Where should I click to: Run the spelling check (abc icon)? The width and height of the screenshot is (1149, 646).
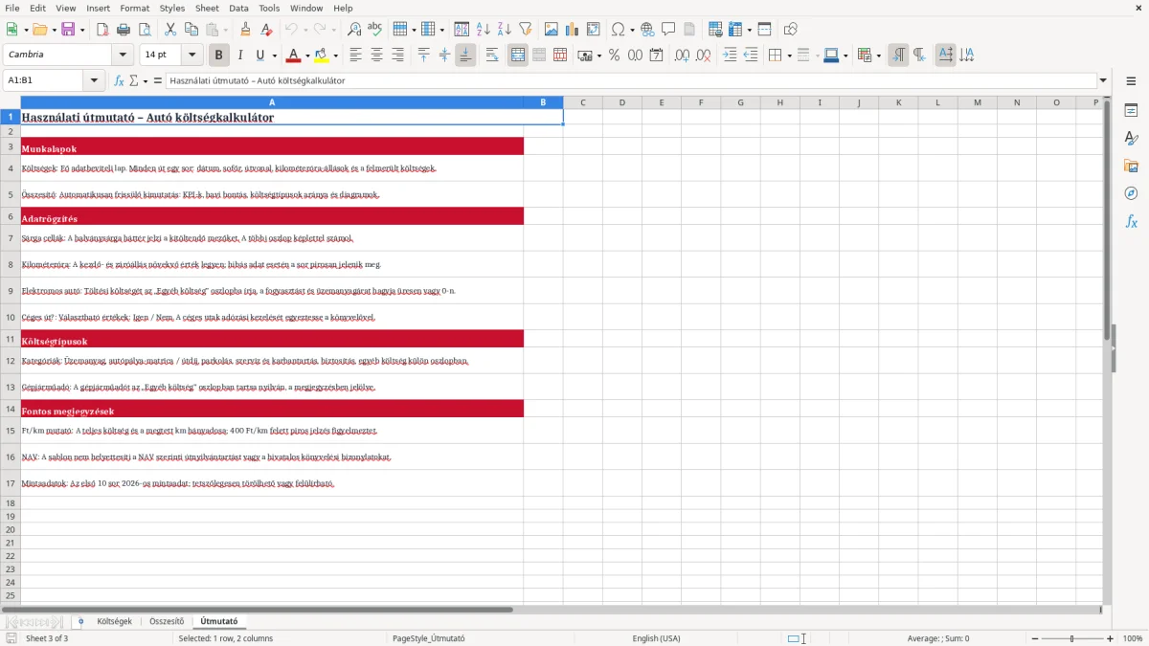pyautogui.click(x=375, y=30)
